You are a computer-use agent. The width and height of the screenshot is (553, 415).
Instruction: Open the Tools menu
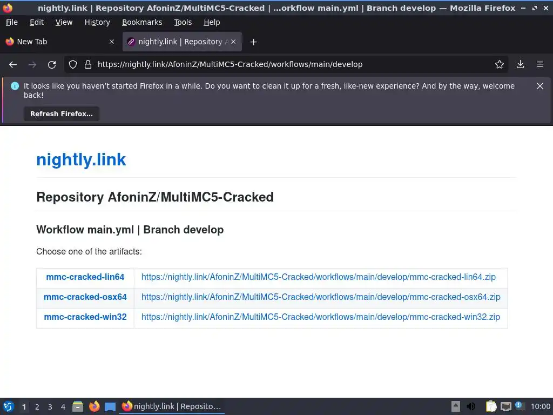tap(183, 22)
